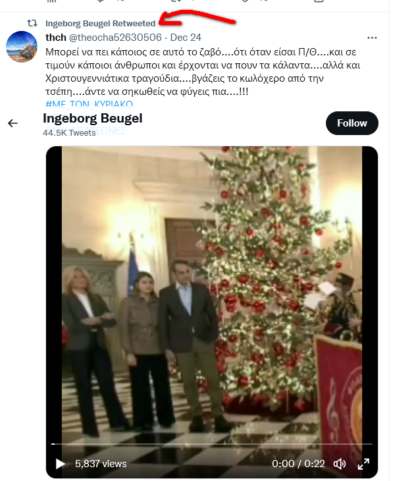Click the Christmas tree video frame
Viewport: 393px width, 481px height.
[212, 295]
